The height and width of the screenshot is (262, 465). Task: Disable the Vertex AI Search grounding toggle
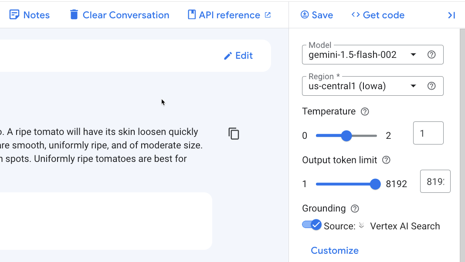[x=311, y=225]
